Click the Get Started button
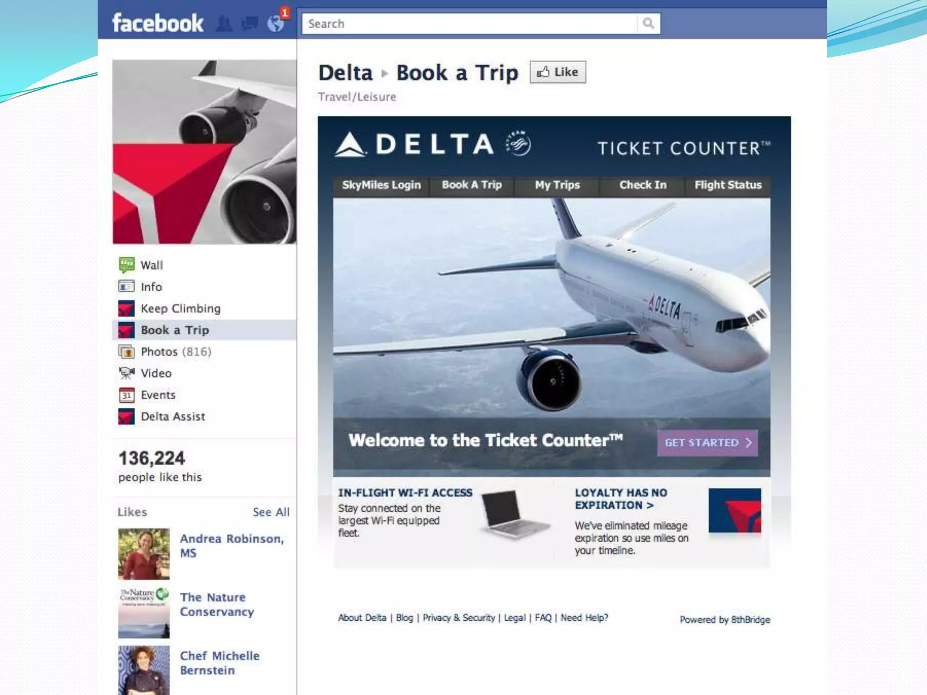 707,443
